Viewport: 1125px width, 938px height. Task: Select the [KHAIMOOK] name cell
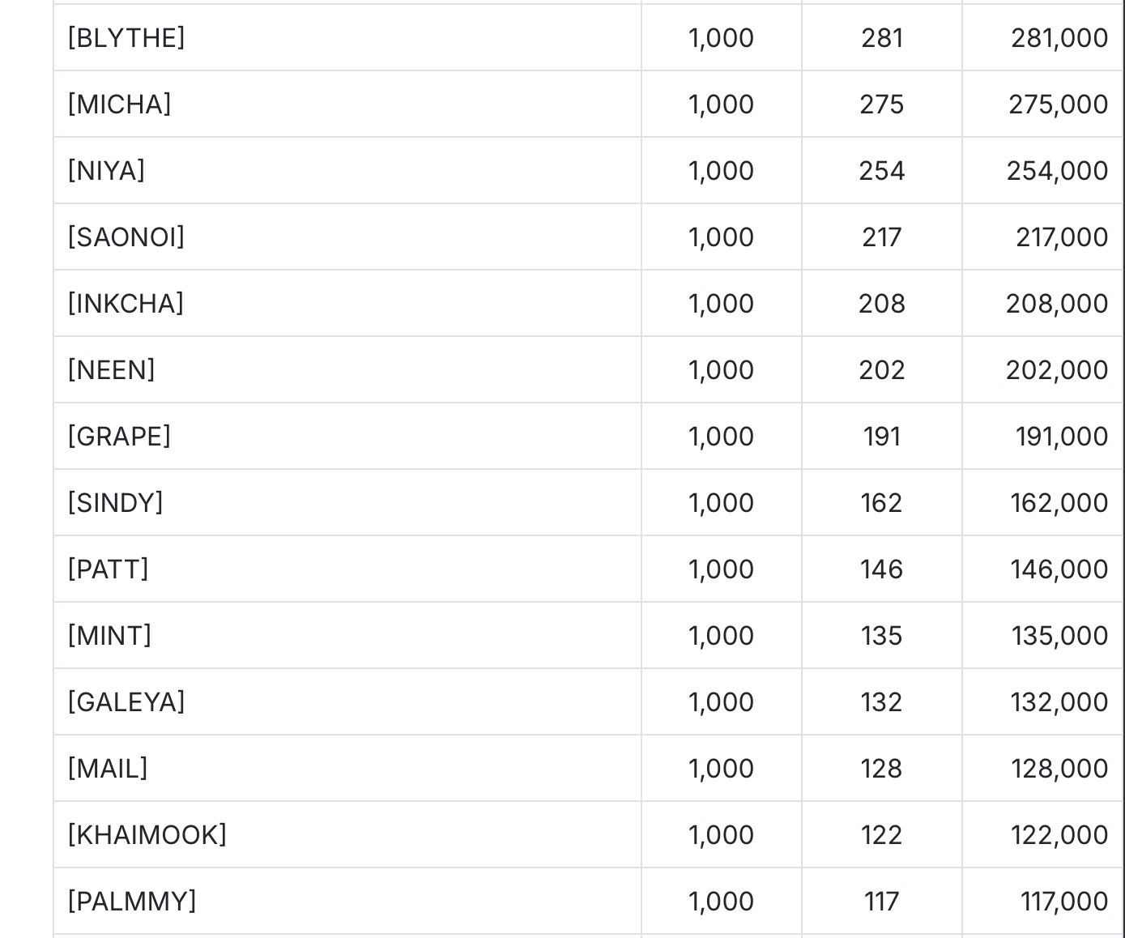347,834
